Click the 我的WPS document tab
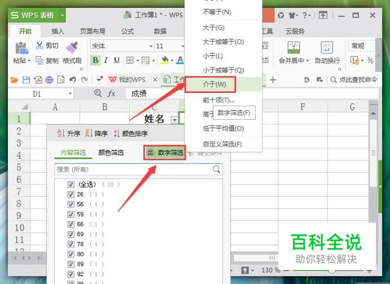Screen dimensions: 390x284 pos(132,80)
